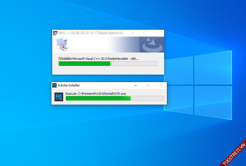
Task: Click the computer setup icon in installer banner
Action: tap(62, 44)
